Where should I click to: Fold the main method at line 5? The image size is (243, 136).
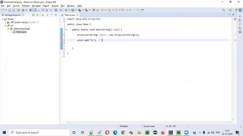click(x=66, y=29)
